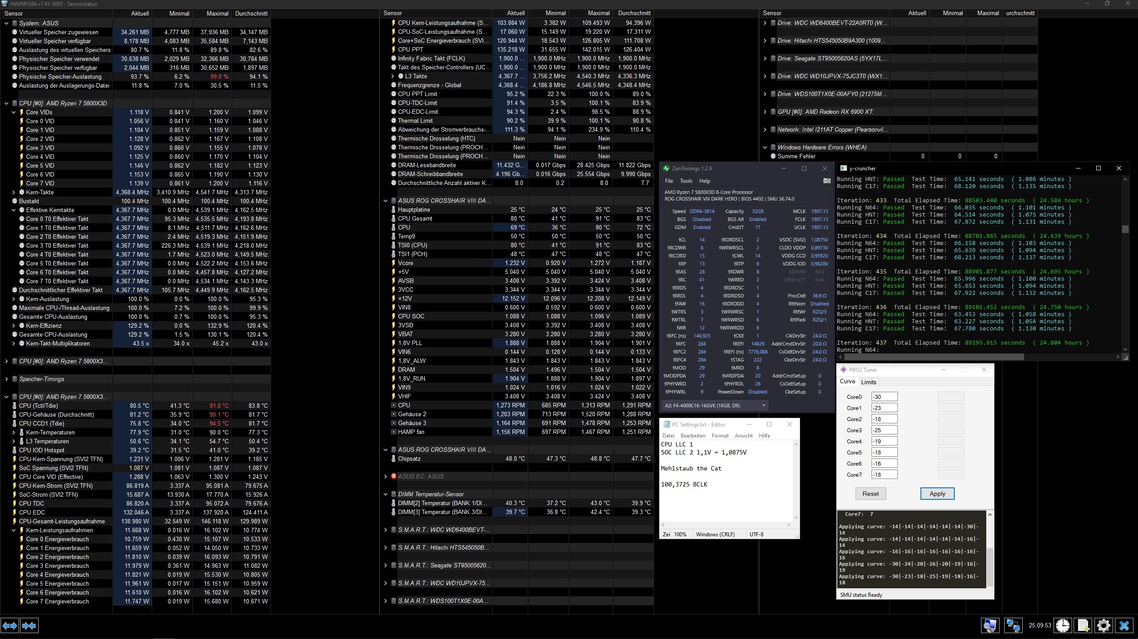Open the Format menu in Editor

click(720, 436)
